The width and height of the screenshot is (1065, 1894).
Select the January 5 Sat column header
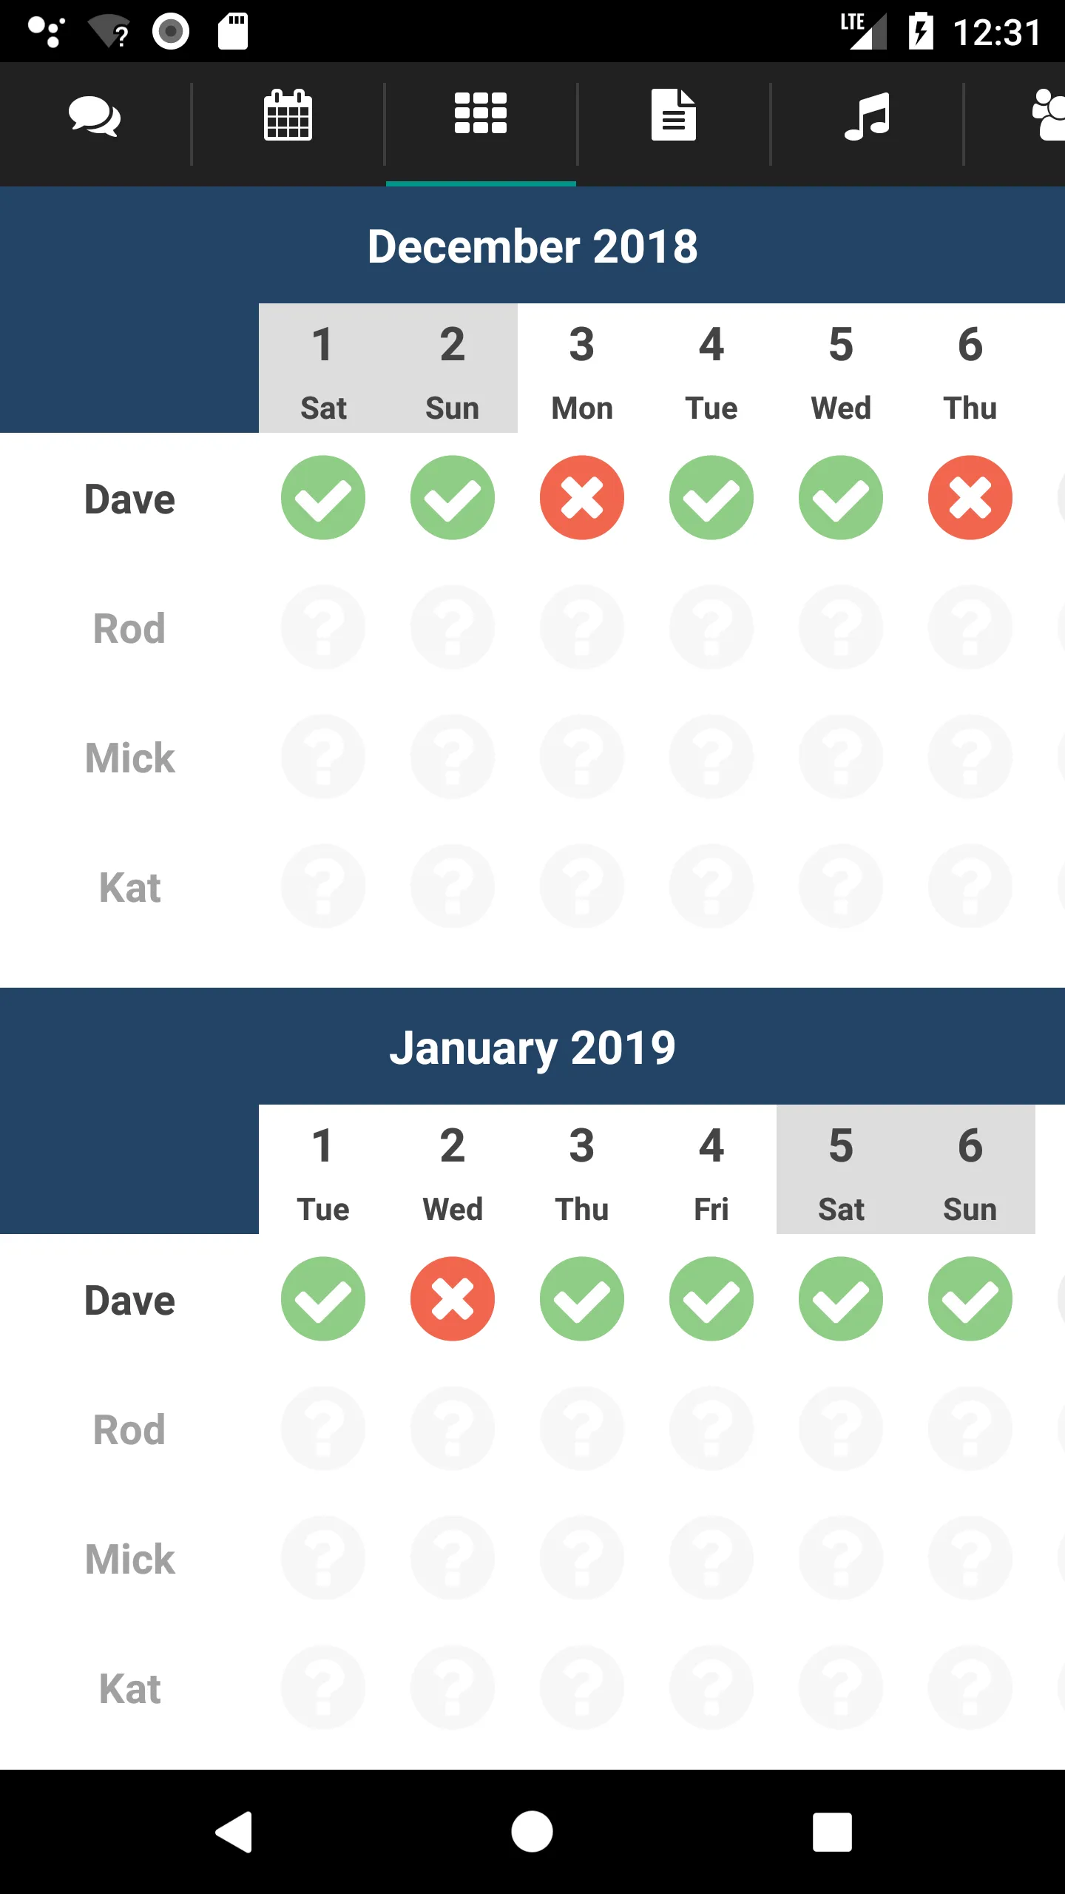(841, 1170)
